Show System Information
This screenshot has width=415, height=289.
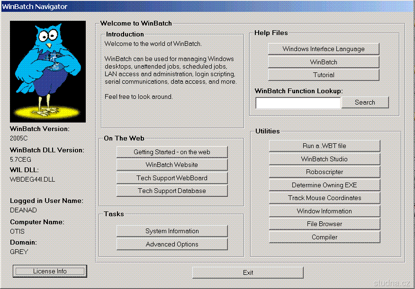(x=172, y=231)
